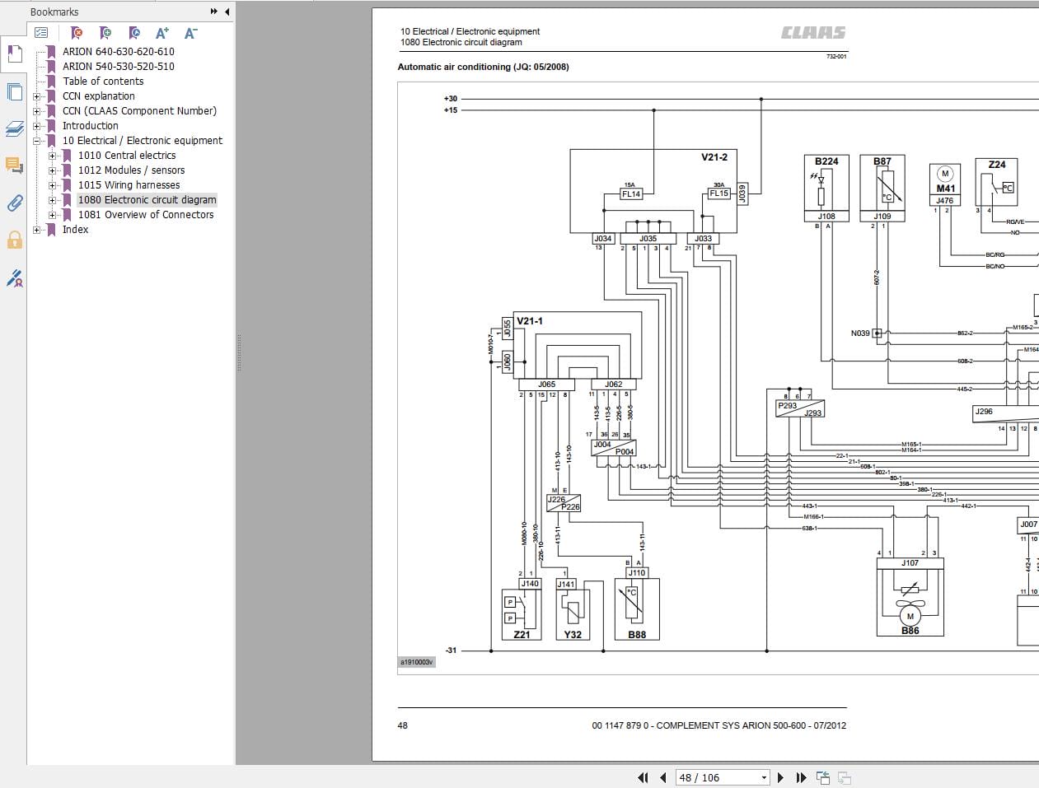Viewport: 1039px width, 788px height.
Task: Select the 10 Electrical / Electronic equipment bookmark
Action: coord(143,140)
